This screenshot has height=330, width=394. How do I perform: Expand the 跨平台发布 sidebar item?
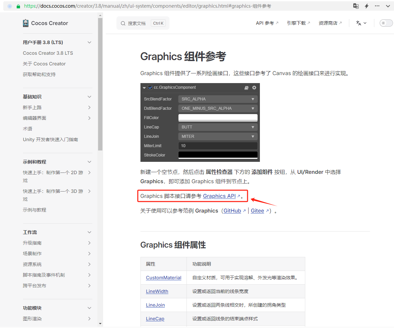coord(89,286)
